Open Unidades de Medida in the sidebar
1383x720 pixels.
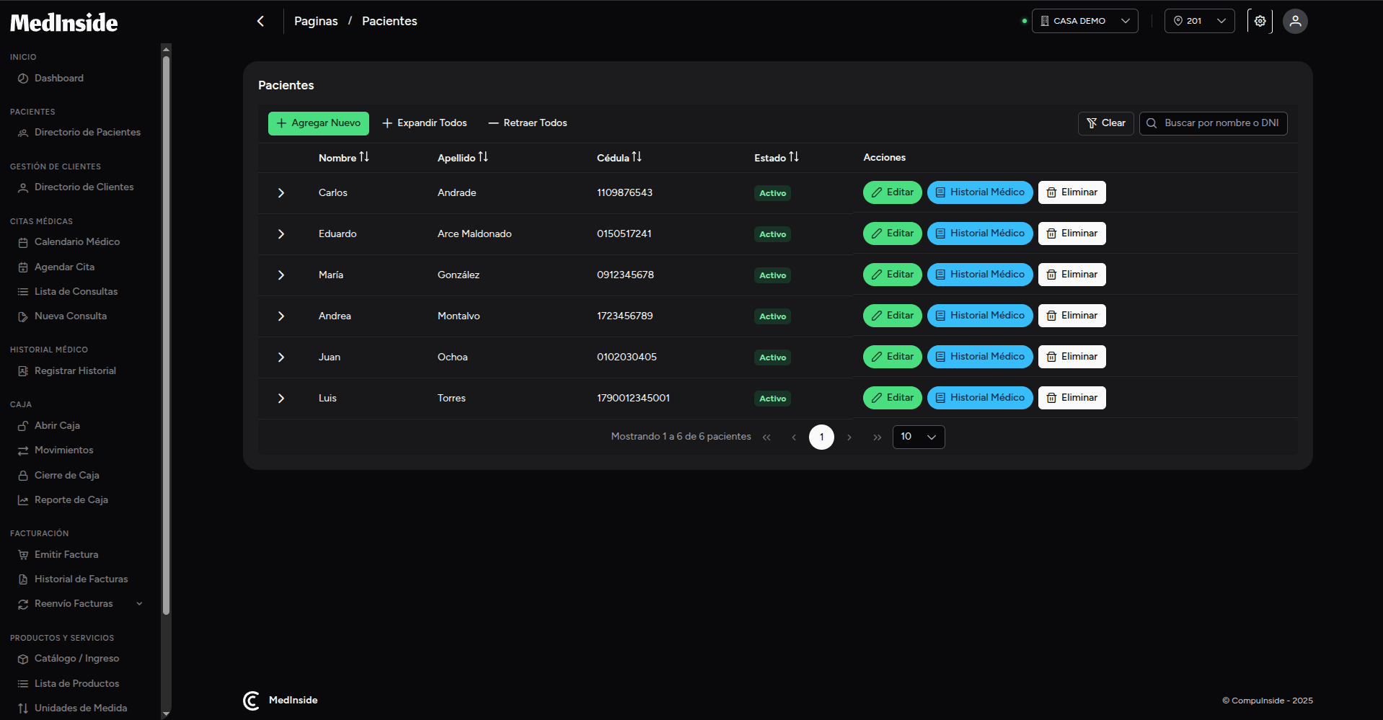pyautogui.click(x=81, y=708)
